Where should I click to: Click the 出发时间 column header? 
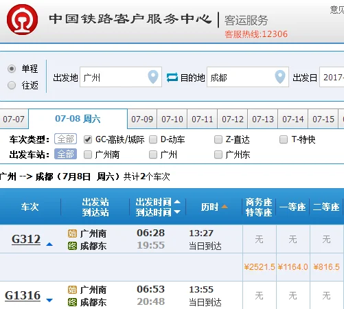point(153,202)
